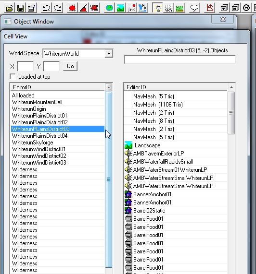Screen dimensions: 256x274
Task: Toggle Local Trans reference mode
Action: click(x=94, y=8)
